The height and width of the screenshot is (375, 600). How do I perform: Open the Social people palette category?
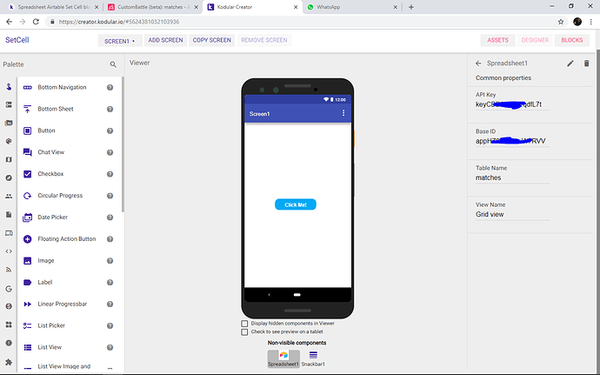pyautogui.click(x=9, y=196)
